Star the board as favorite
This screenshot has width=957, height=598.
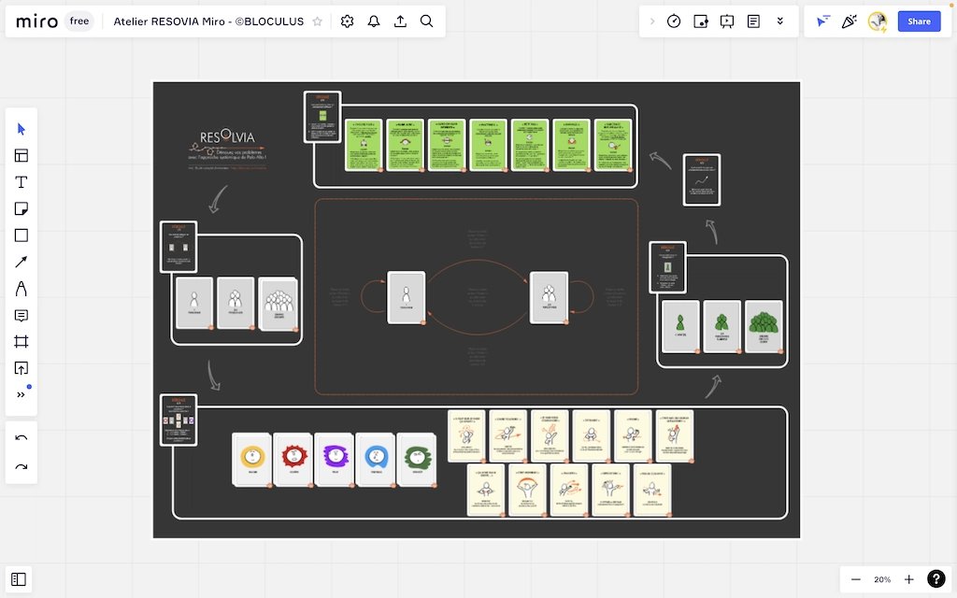tap(318, 21)
